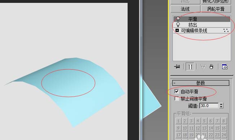Click the 法线 modifier button
Viewport: 235px width, 140px height.
coord(185,9)
